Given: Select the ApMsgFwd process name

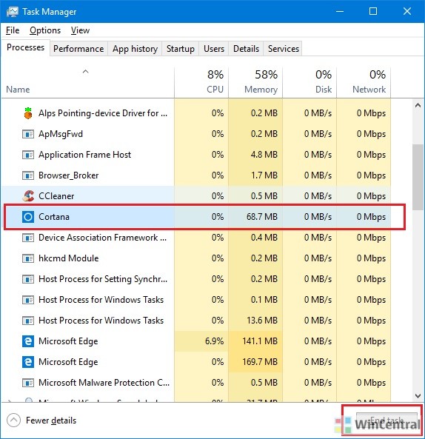Looking at the screenshot, I should coord(61,134).
